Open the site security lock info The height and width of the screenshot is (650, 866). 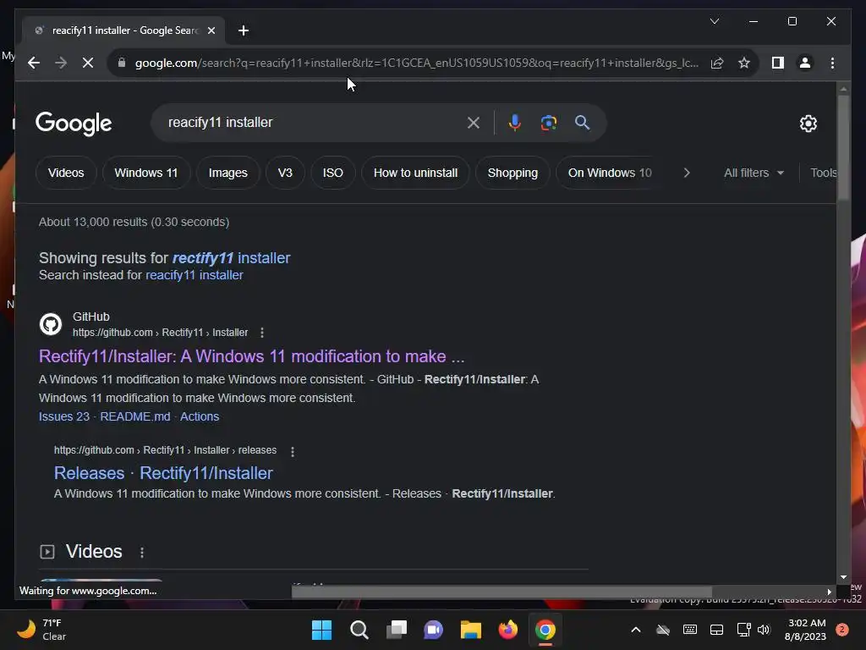tap(122, 63)
